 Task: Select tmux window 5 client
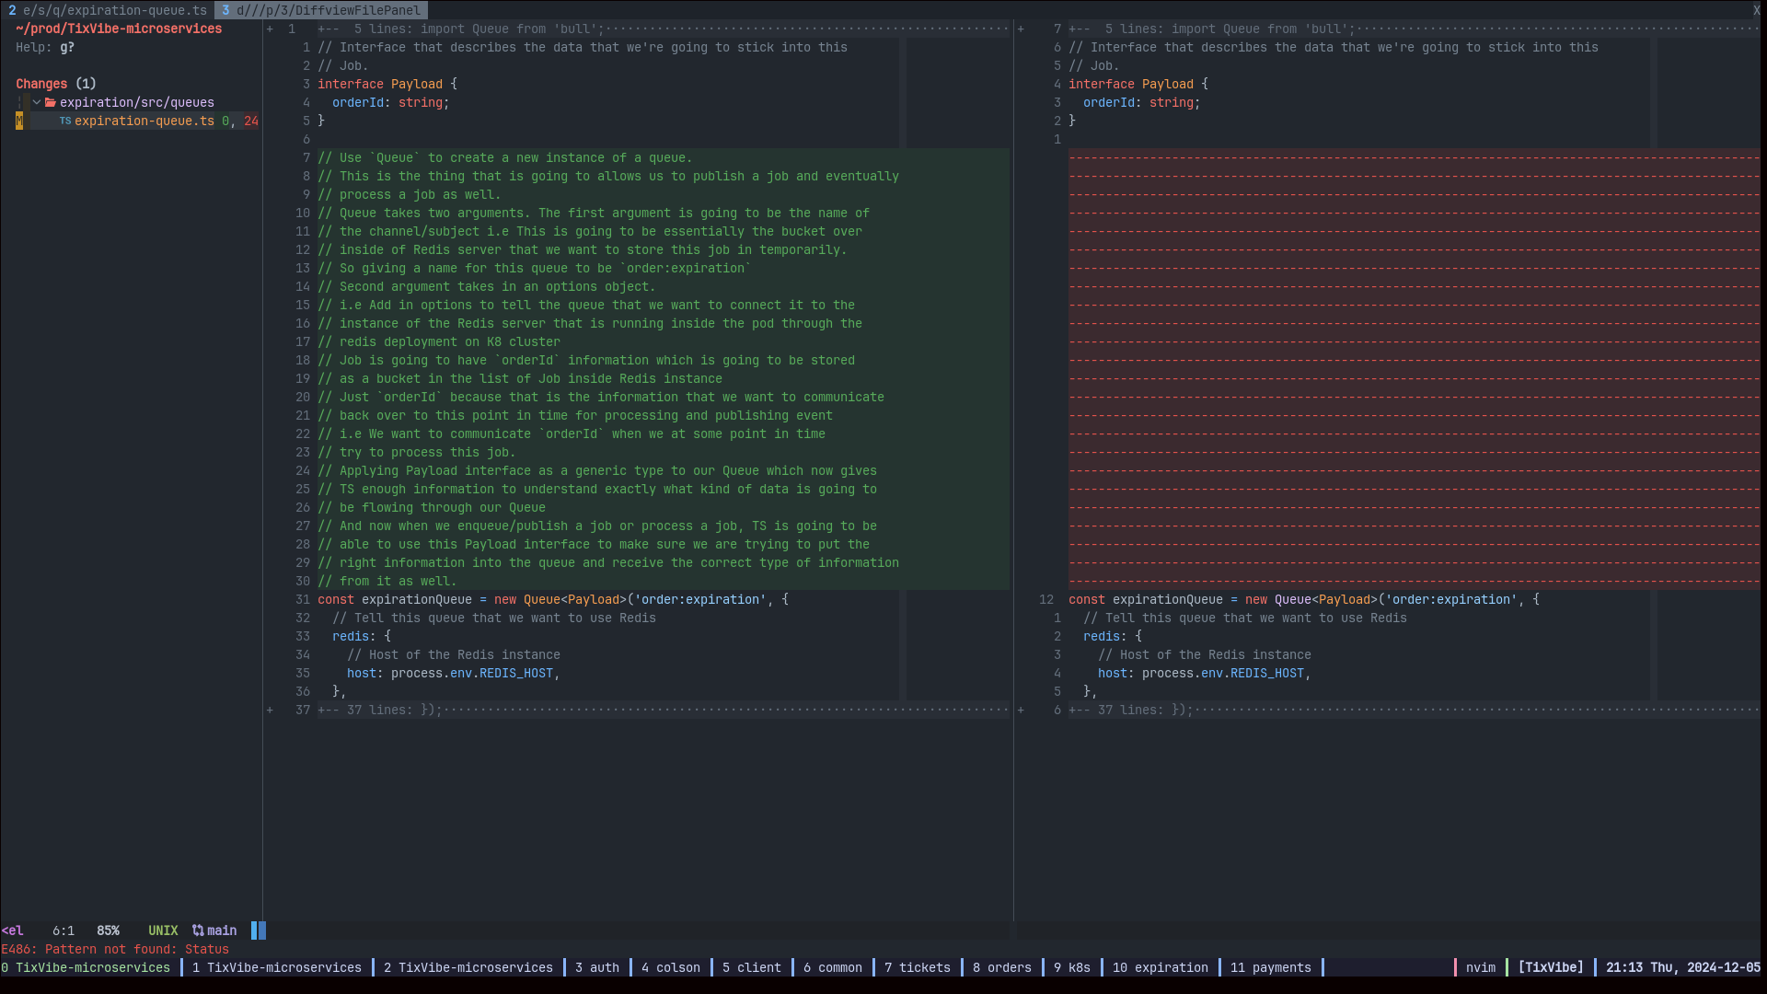tap(751, 967)
